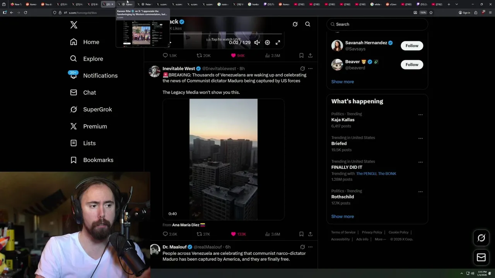Open more options for FINALLY DID IT trend
The width and height of the screenshot is (495, 278).
pyautogui.click(x=420, y=162)
